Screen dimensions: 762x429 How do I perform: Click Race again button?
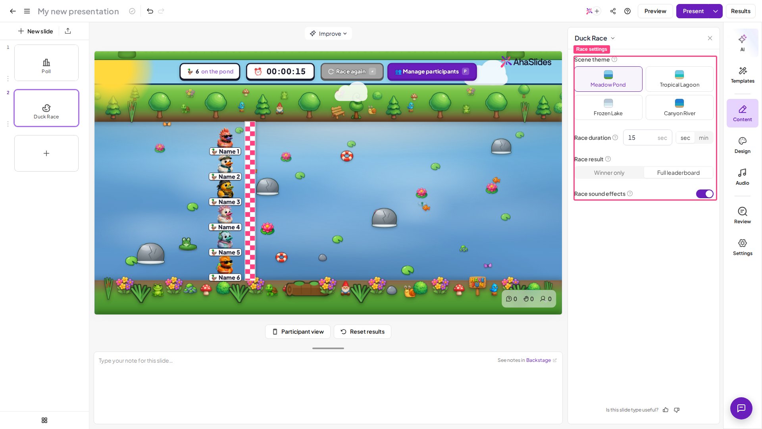point(352,71)
